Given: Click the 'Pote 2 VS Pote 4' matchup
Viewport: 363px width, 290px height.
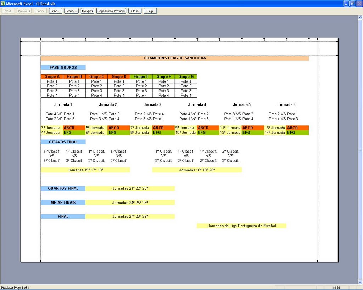Looking at the screenshot, I should [x=149, y=114].
